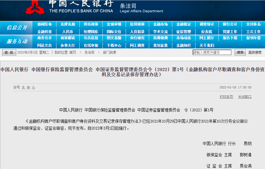Open 学术交流 navigation item
The image size is (265, 169).
[x=160, y=32]
